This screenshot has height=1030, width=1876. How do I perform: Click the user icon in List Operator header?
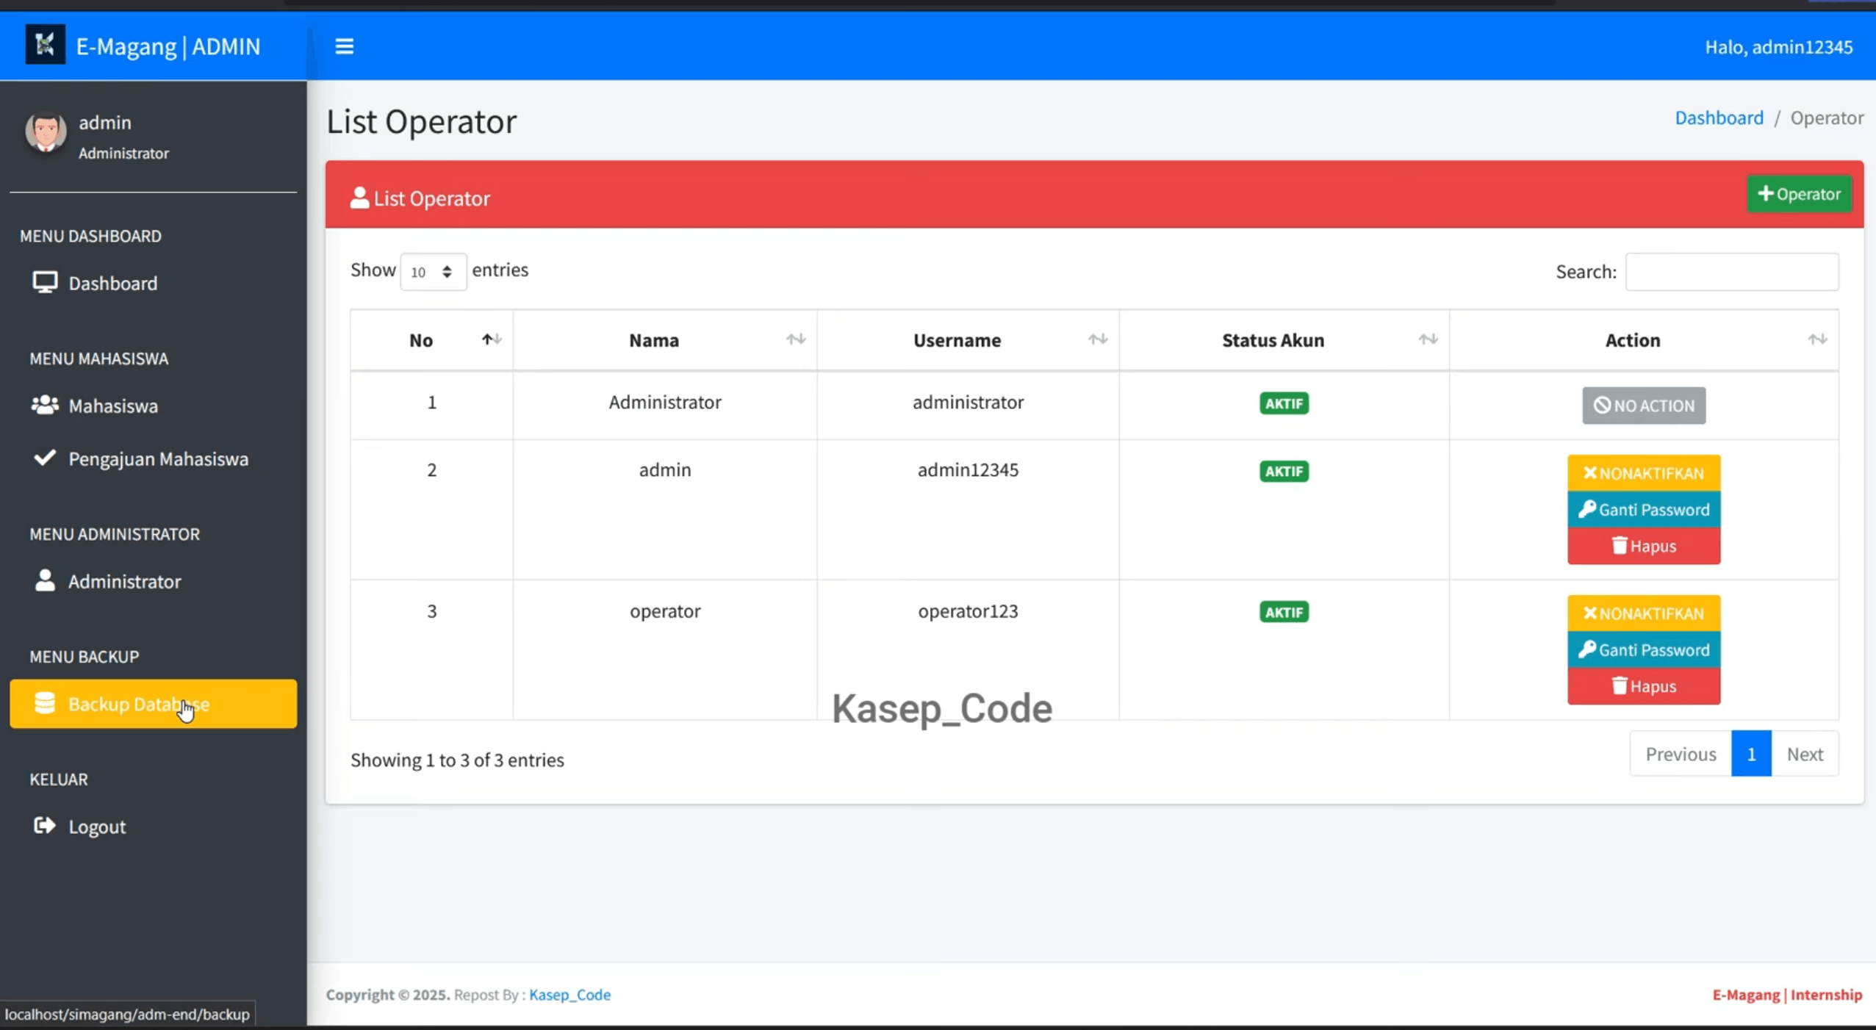click(359, 198)
